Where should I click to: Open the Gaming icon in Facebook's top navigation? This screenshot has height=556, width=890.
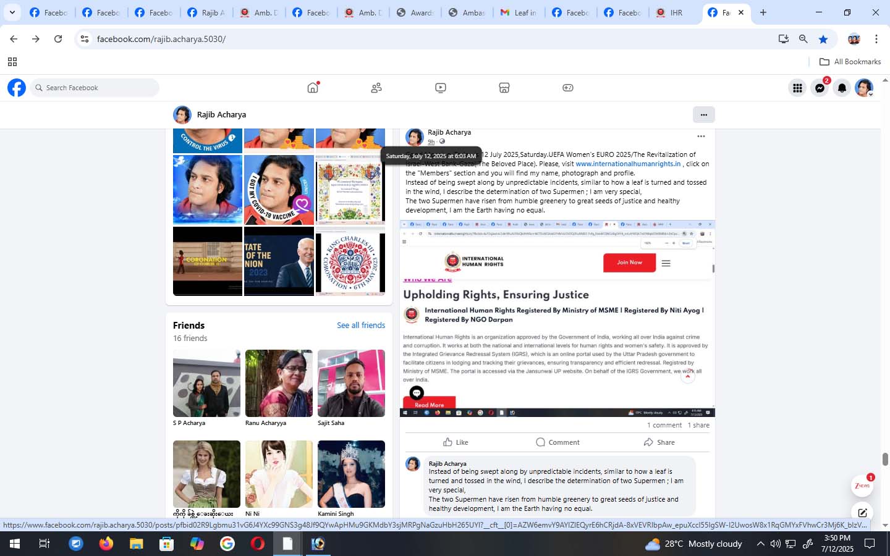coord(568,88)
